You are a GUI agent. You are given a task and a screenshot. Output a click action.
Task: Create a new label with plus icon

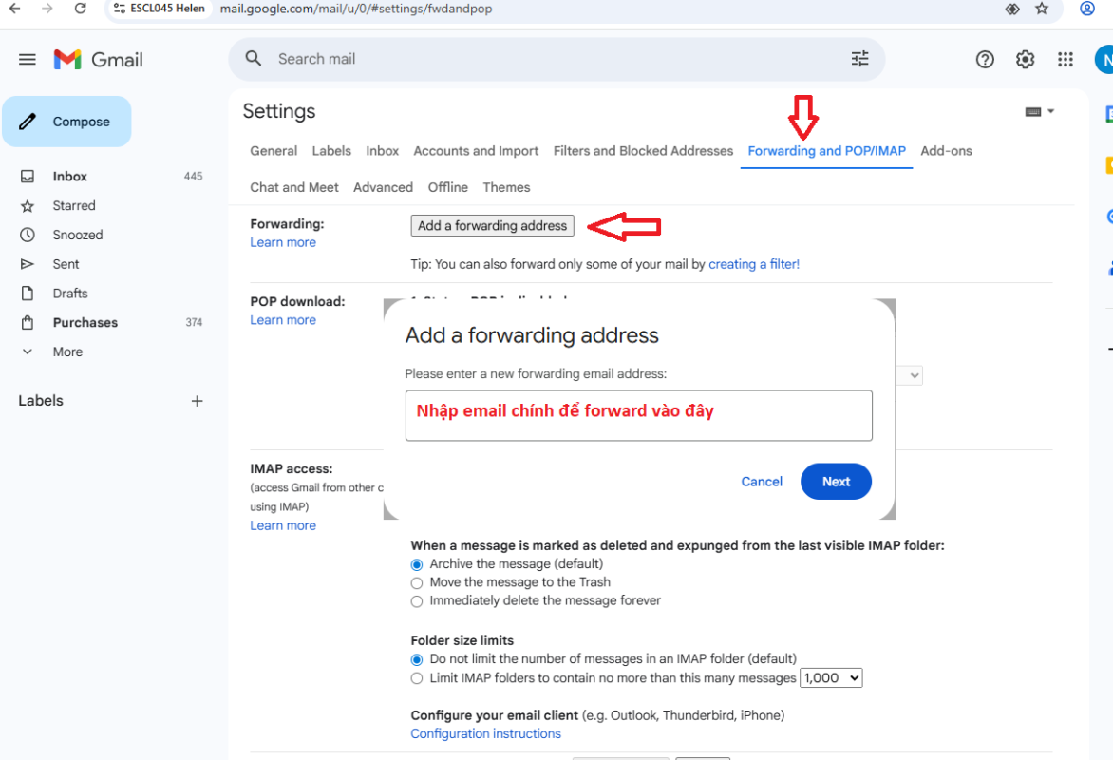pos(197,401)
